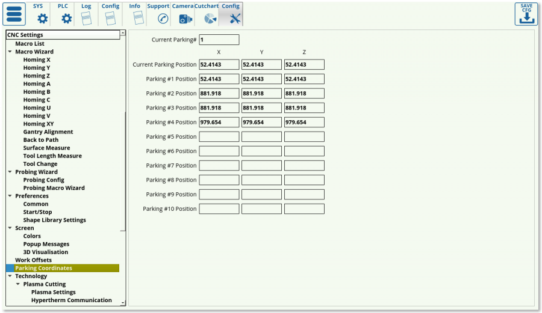
Task: Open Plasma Settings item
Action: pos(53,293)
